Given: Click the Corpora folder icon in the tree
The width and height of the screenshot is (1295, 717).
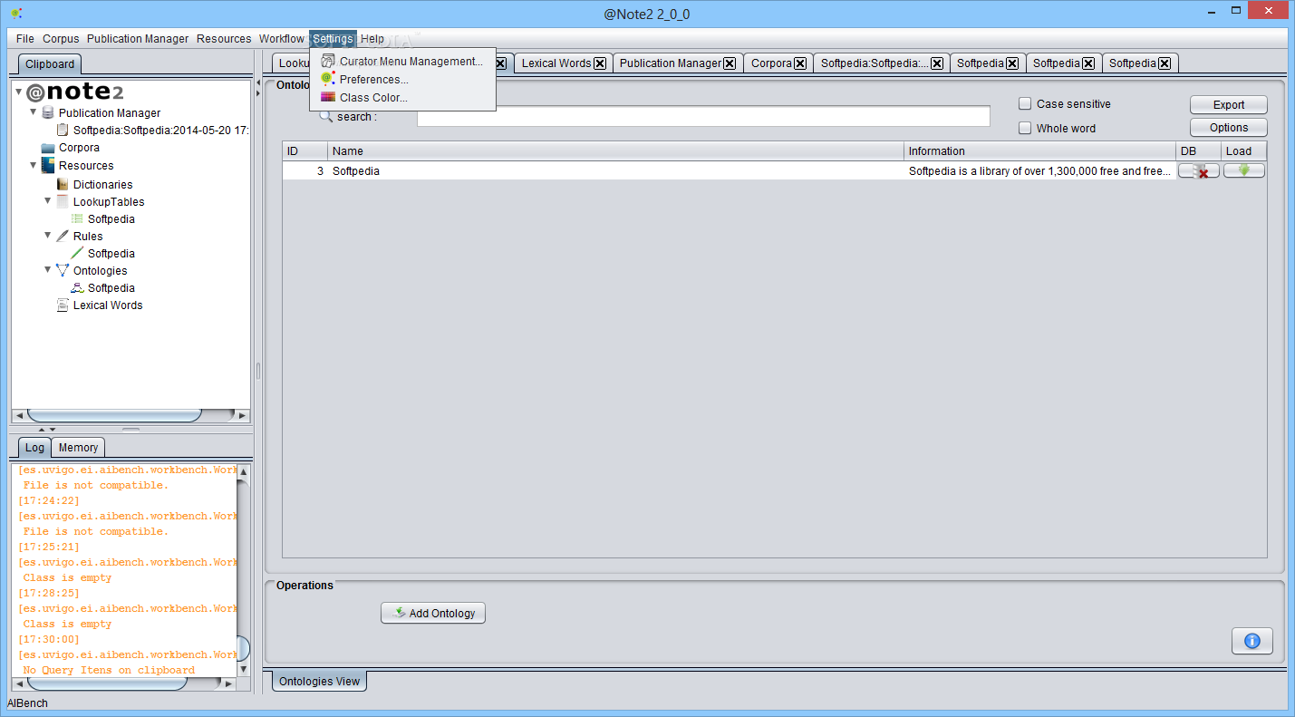Looking at the screenshot, I should point(48,148).
